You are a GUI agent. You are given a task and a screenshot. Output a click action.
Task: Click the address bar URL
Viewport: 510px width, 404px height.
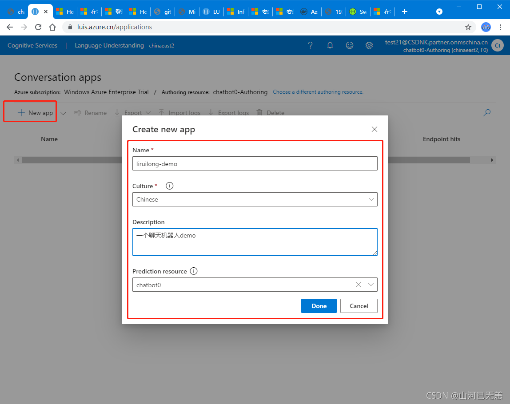click(x=115, y=27)
